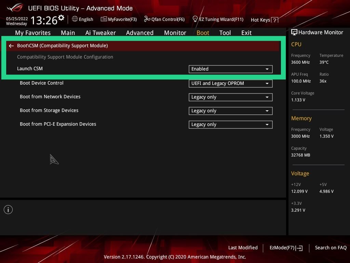Click the info circle icon in help area
This screenshot has width=350, height=263.
click(8, 210)
